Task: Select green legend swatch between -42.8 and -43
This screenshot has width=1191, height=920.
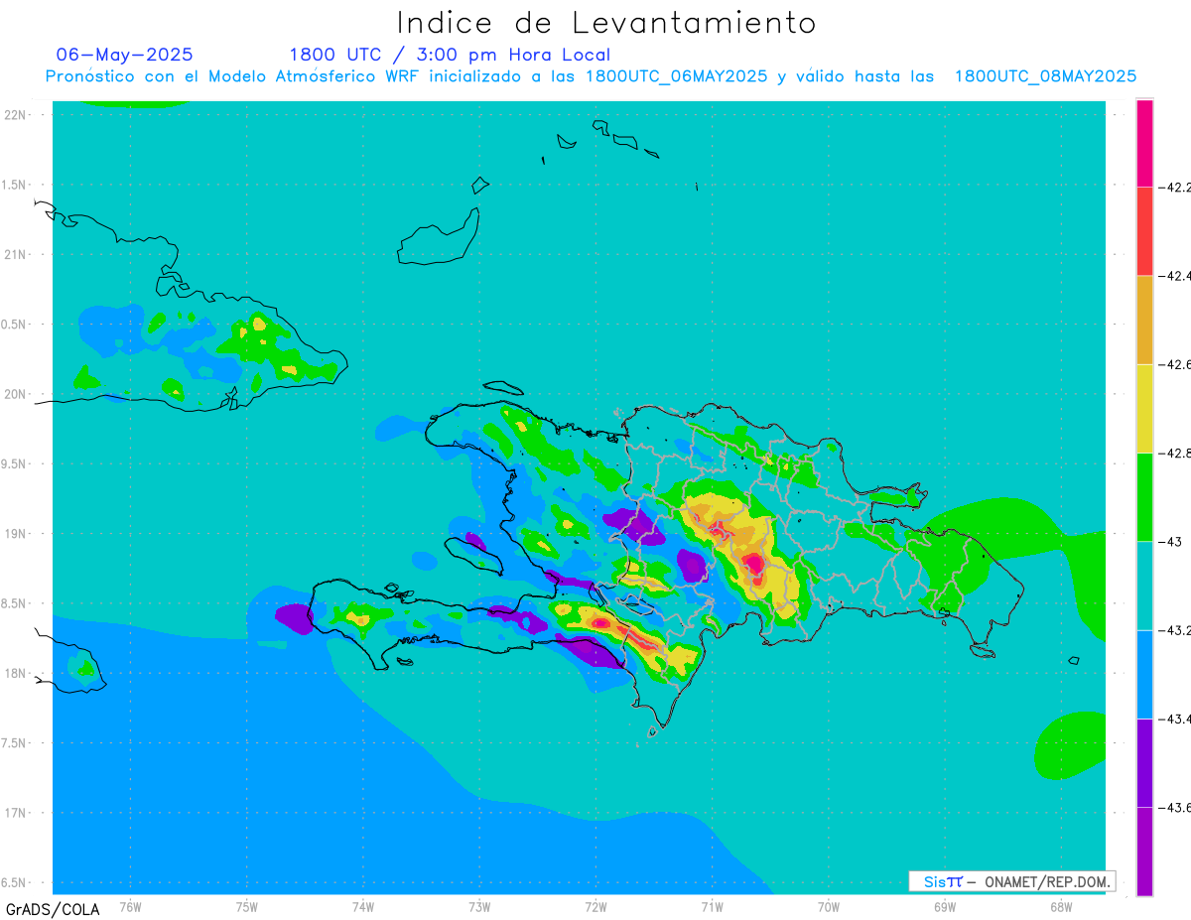Action: 1144,497
